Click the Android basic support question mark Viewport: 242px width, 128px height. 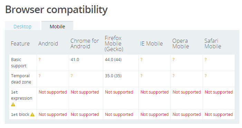click(x=39, y=60)
